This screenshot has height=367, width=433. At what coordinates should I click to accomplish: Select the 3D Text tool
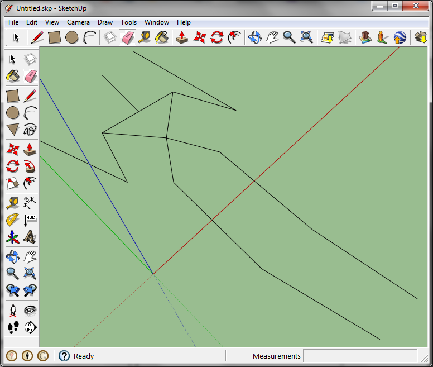30,237
